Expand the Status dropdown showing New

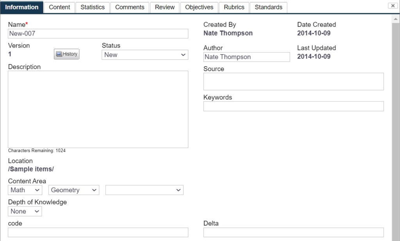145,55
